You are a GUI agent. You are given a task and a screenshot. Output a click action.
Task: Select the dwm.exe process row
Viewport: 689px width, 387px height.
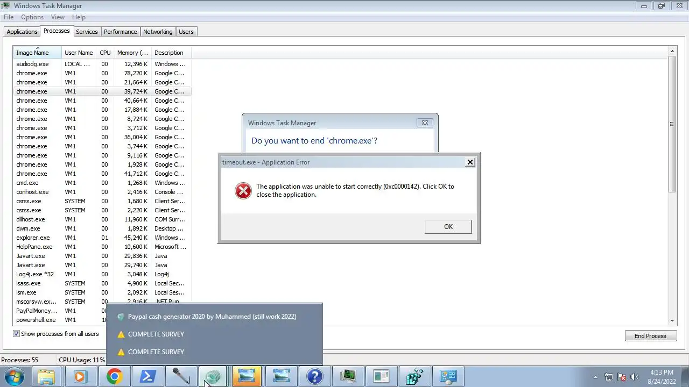102,228
